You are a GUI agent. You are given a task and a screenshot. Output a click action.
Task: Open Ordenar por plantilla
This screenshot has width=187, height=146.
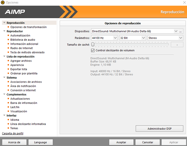coord(24,73)
